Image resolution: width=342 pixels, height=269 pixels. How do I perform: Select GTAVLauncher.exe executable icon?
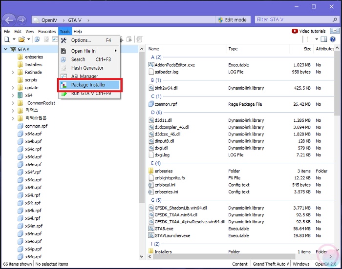(151, 235)
